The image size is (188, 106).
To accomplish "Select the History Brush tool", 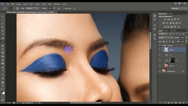I will click(x=3, y=49).
